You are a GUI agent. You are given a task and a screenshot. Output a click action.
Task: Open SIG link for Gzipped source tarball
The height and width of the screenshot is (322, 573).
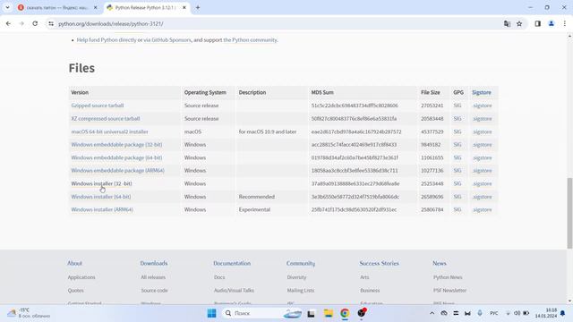click(x=458, y=106)
